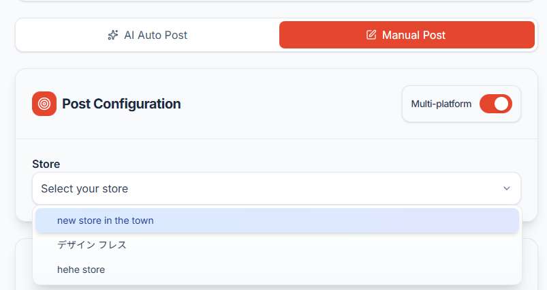547x290 pixels.
Task: Click the Post Configuration heading
Action: [x=121, y=104]
